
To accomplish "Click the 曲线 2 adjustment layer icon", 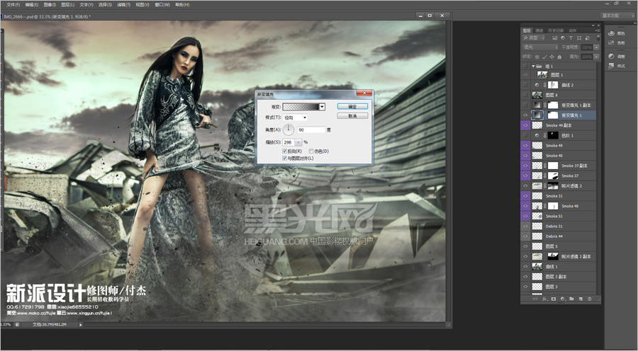I will 537,85.
